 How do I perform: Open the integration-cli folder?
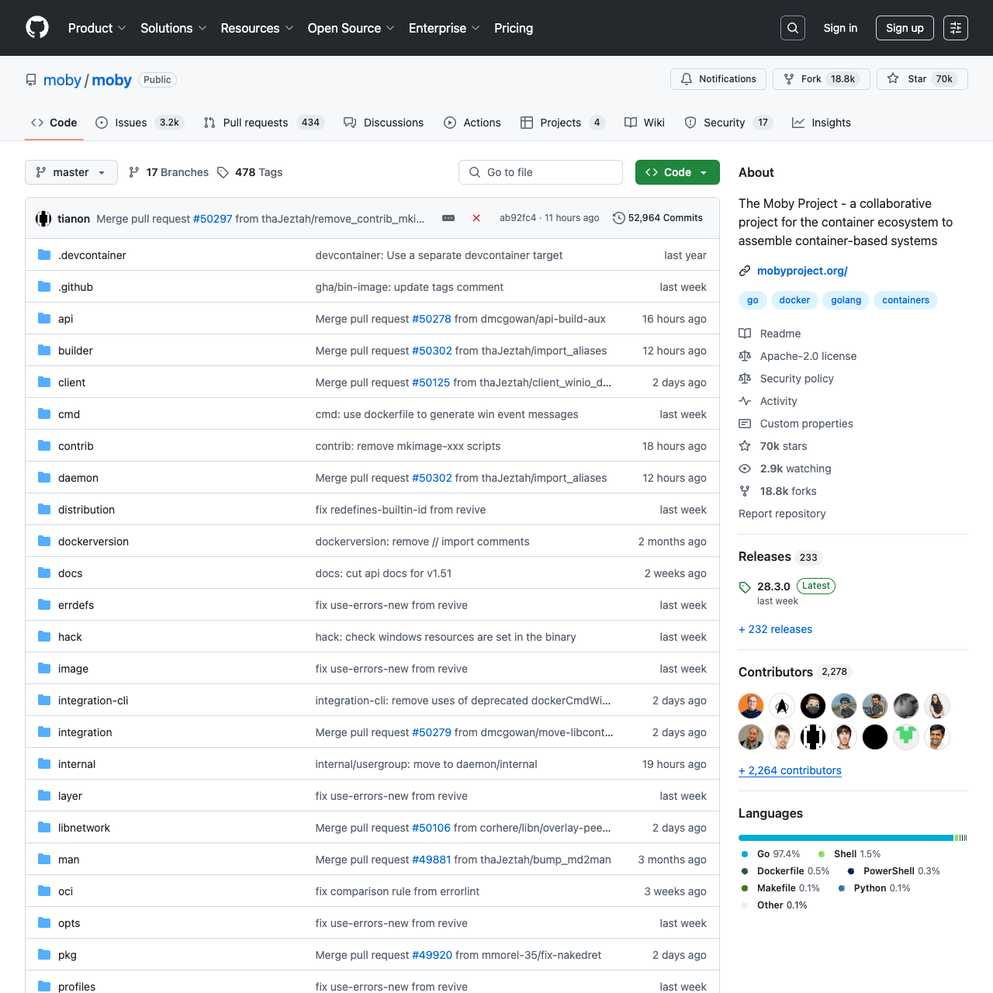click(93, 701)
